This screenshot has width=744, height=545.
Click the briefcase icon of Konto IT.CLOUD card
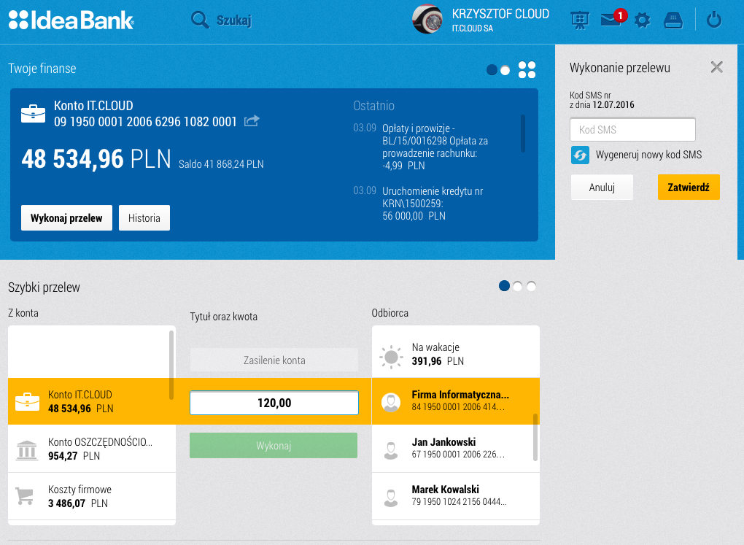[x=34, y=114]
